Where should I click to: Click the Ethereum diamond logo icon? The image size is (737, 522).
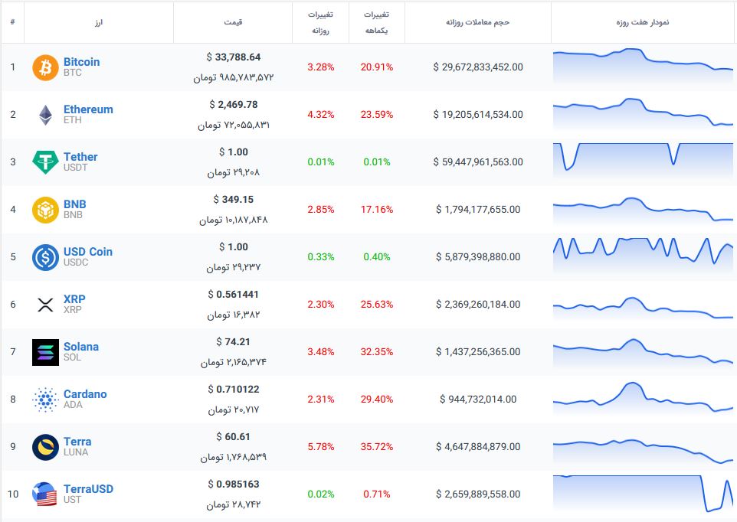pos(46,115)
